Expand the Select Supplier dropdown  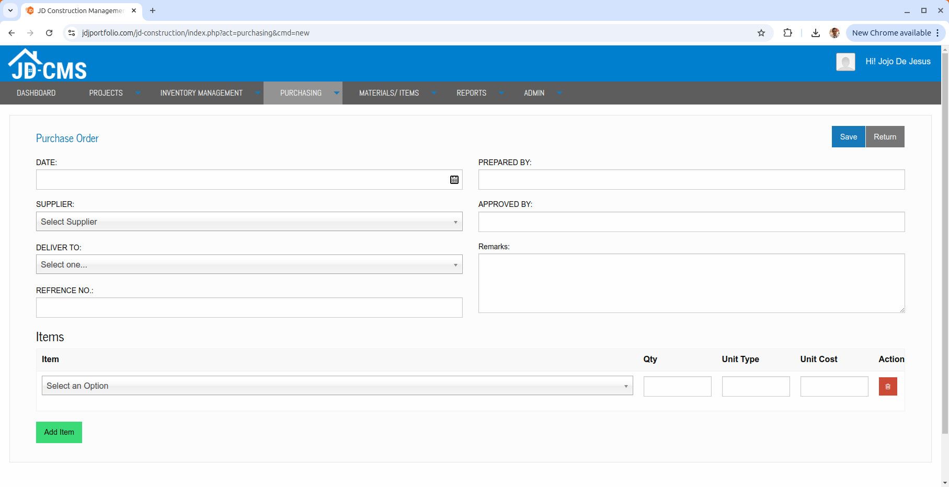pyautogui.click(x=249, y=222)
